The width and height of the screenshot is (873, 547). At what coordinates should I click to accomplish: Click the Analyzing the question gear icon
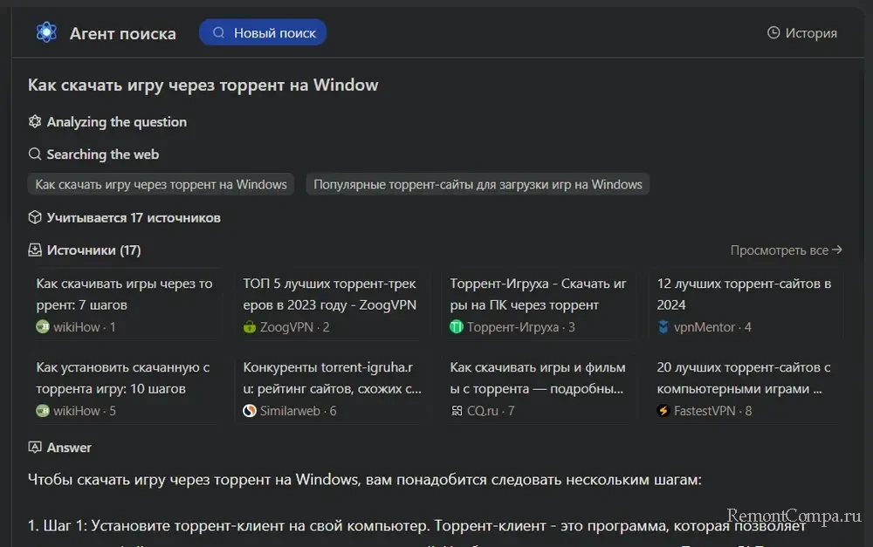(x=35, y=122)
